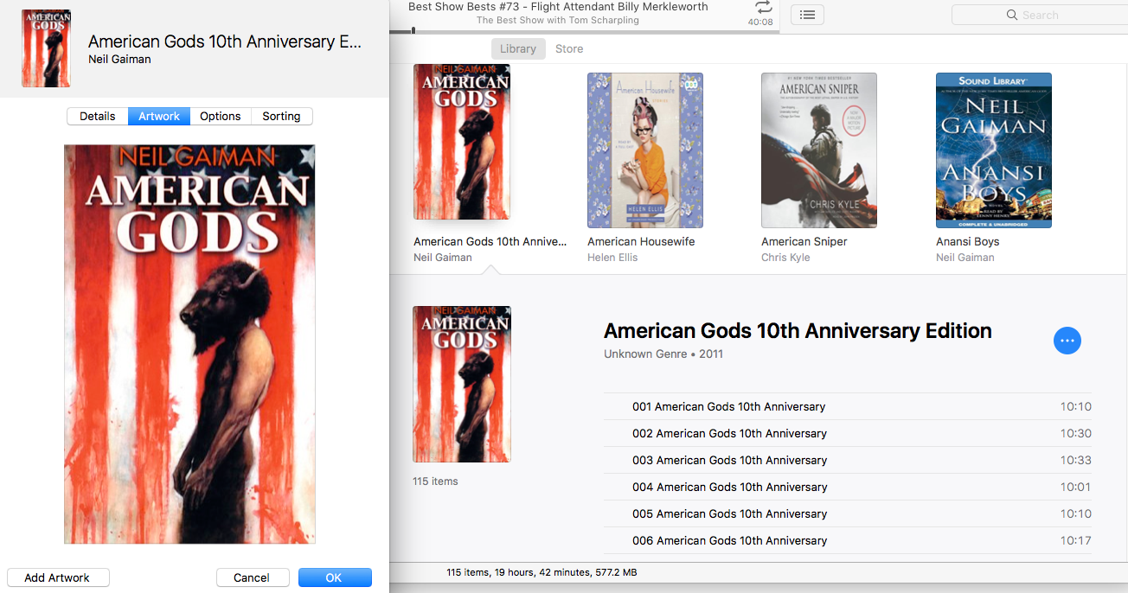
Task: Click in the Search field
Action: tap(1039, 15)
